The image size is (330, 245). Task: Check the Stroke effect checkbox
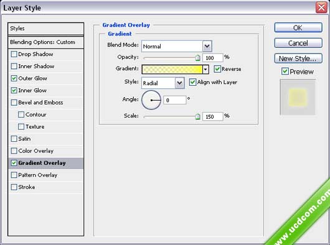pos(14,187)
